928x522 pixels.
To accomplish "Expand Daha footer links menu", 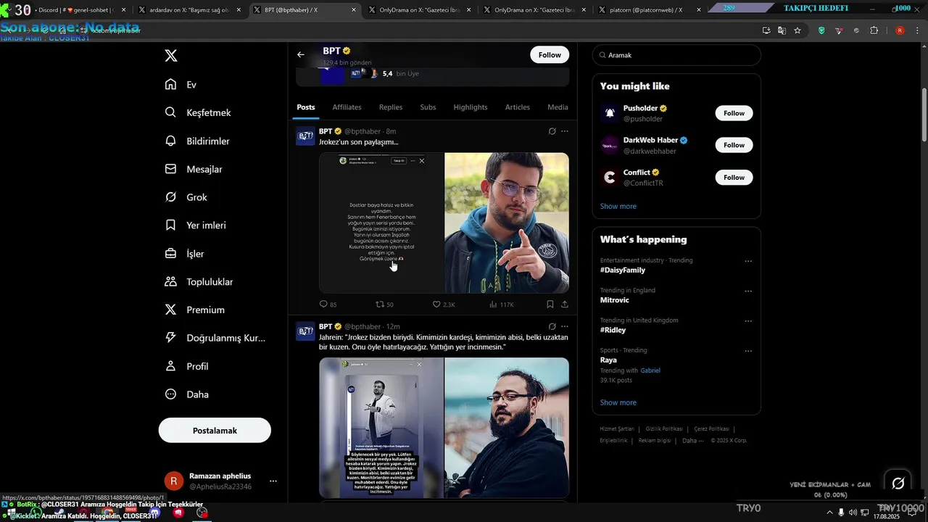I will tap(693, 440).
